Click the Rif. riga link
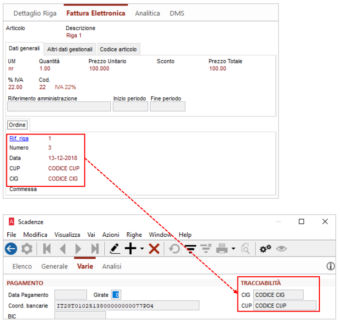This screenshot has height=324, width=340. 19,138
